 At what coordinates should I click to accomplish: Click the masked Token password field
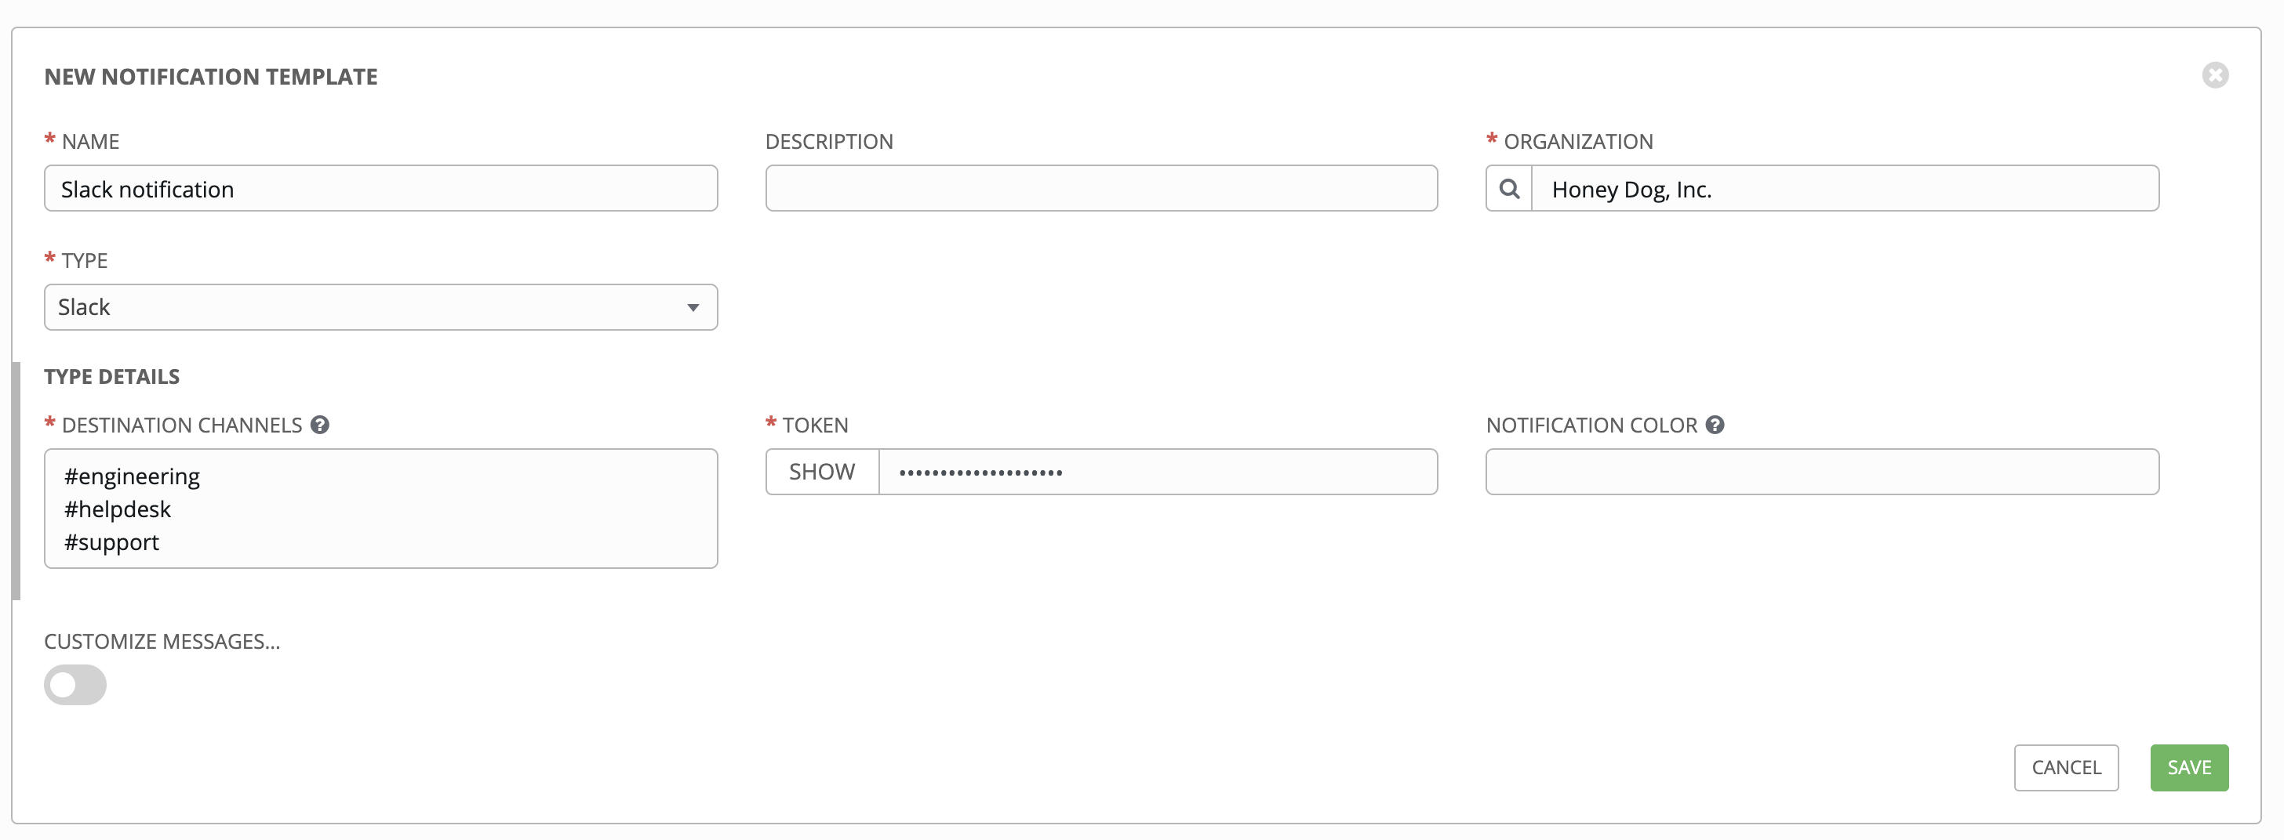[1157, 472]
